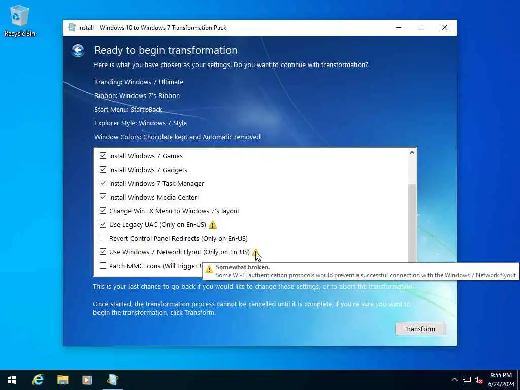Click the options list scroll-up arrow

(x=412, y=152)
